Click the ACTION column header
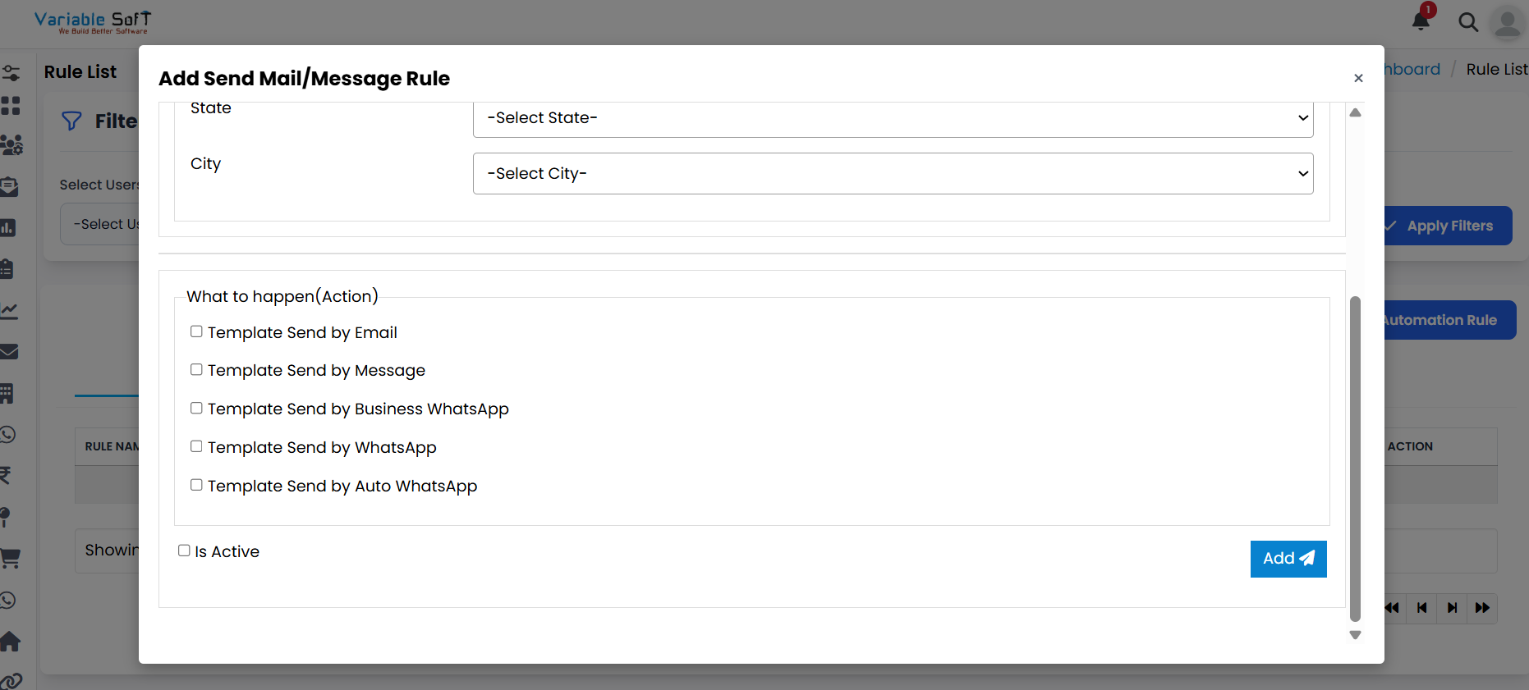 click(1410, 446)
